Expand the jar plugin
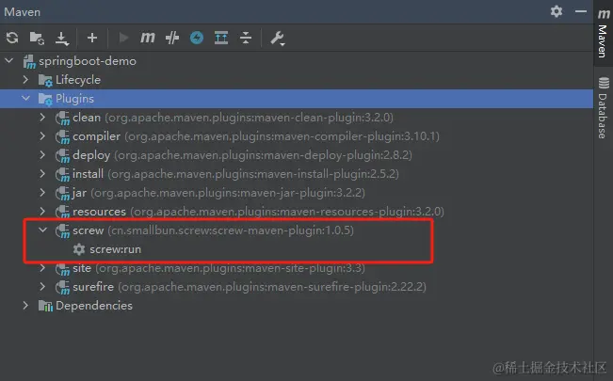613x381 pixels. click(42, 192)
